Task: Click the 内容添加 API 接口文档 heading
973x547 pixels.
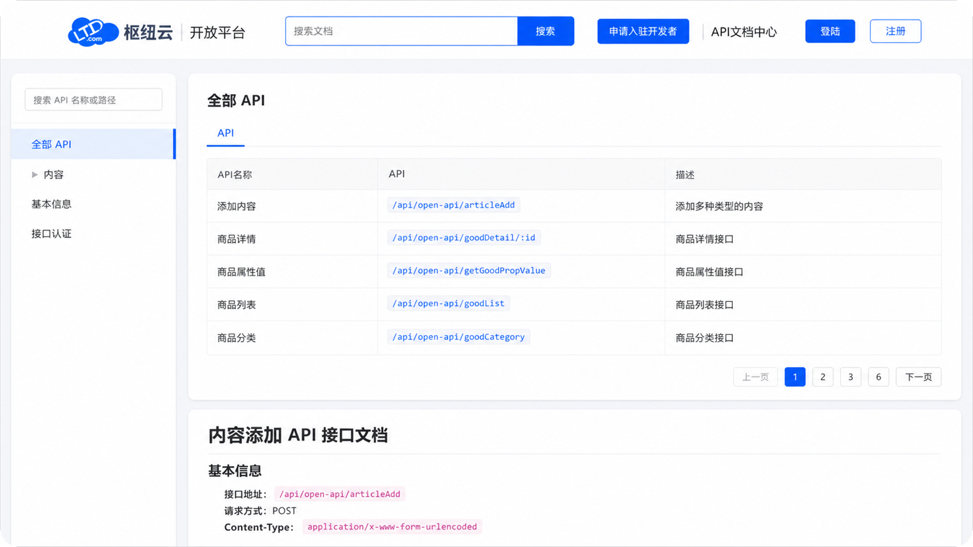Action: [298, 435]
